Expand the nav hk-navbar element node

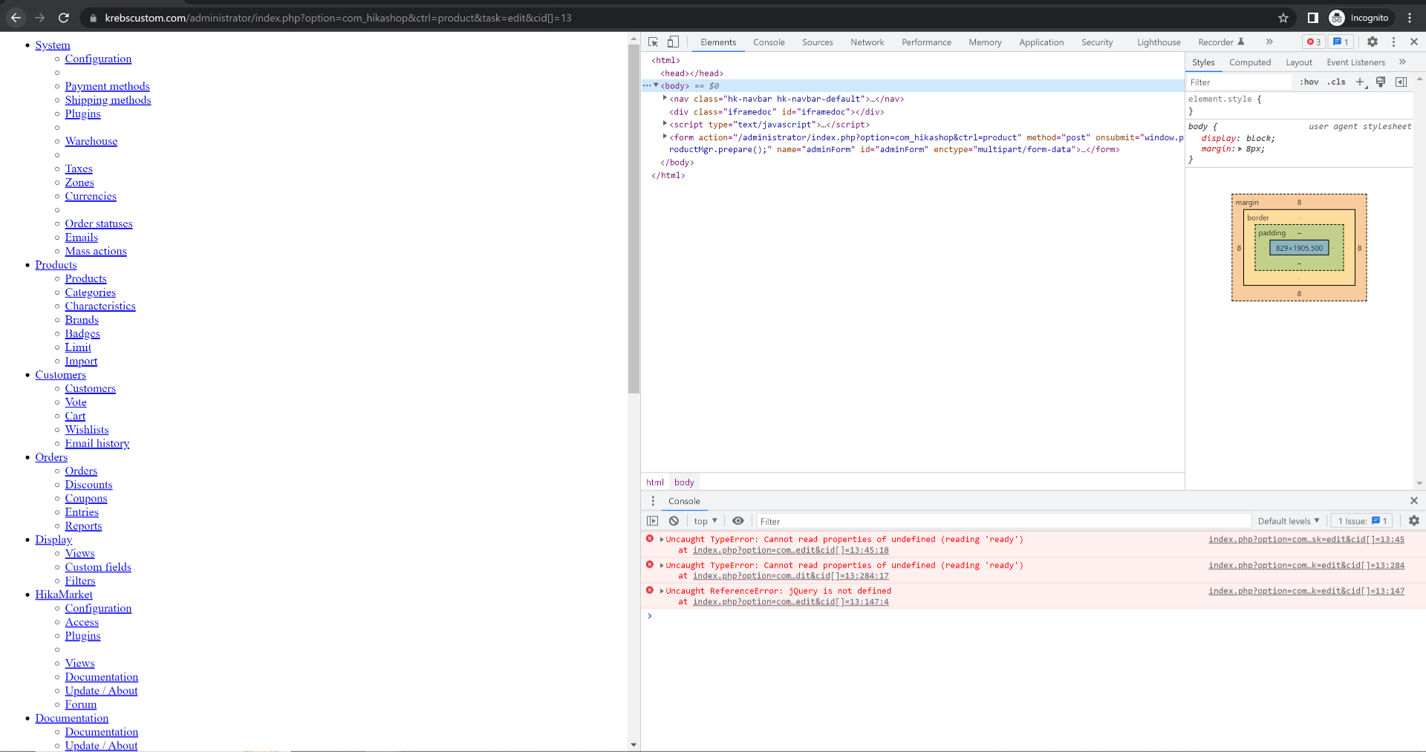665,98
